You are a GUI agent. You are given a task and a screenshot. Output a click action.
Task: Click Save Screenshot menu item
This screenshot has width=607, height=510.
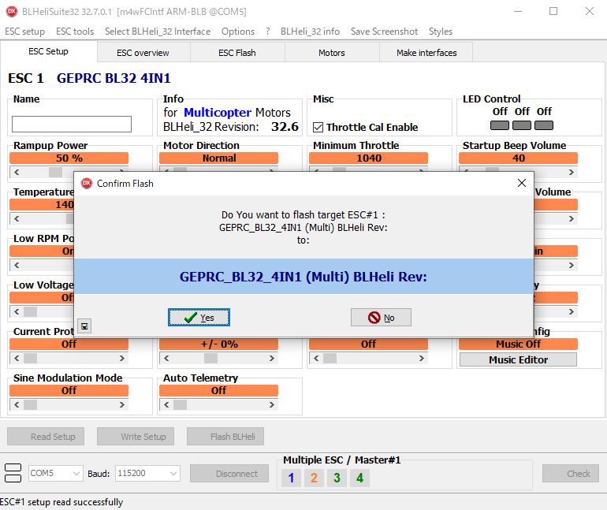click(384, 32)
